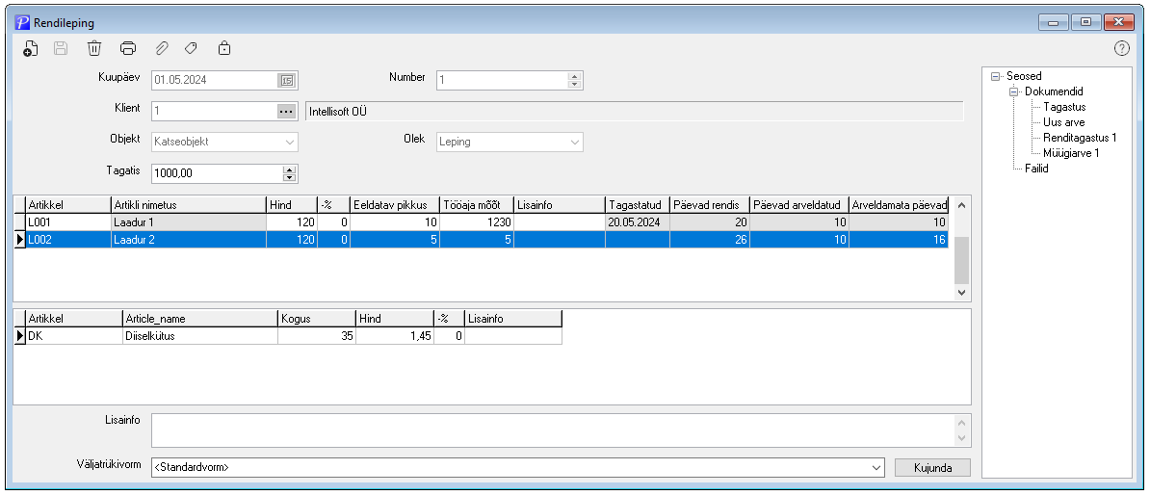Open help via question mark icon

point(1121,49)
